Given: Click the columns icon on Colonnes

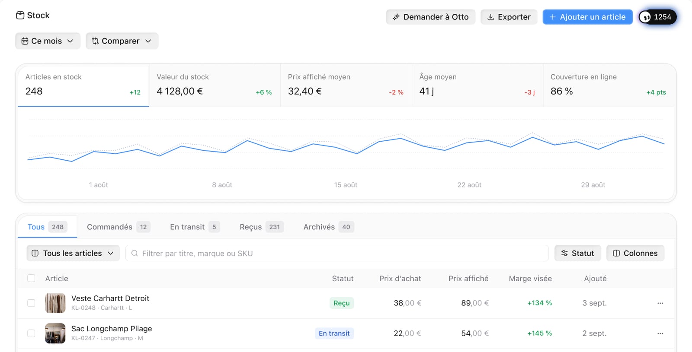Looking at the screenshot, I should click(616, 254).
